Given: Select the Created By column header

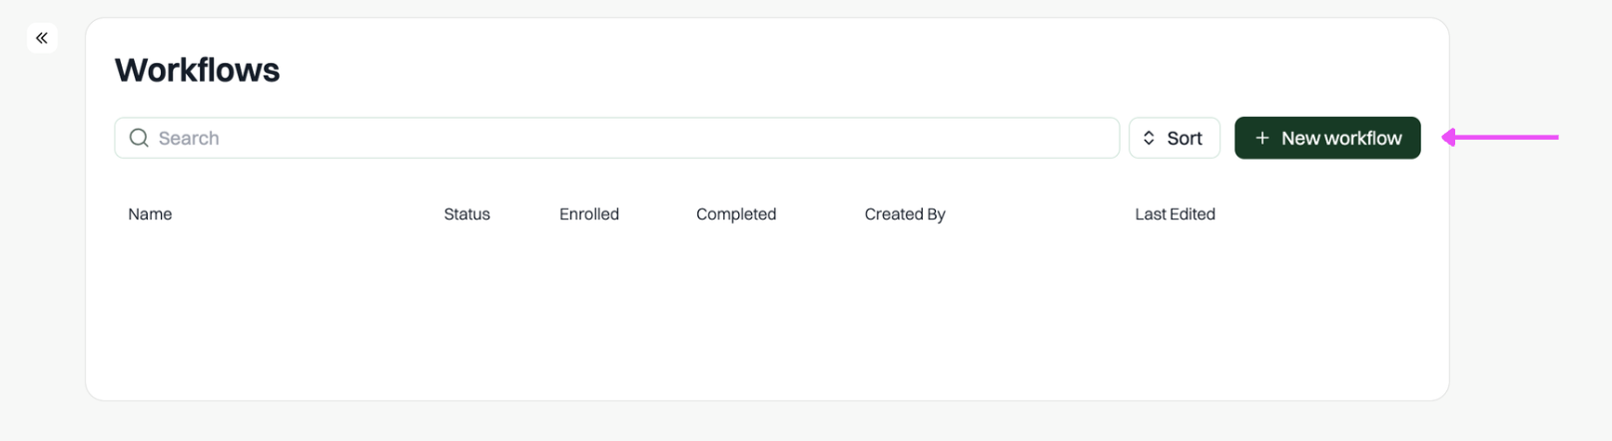Looking at the screenshot, I should [x=905, y=214].
